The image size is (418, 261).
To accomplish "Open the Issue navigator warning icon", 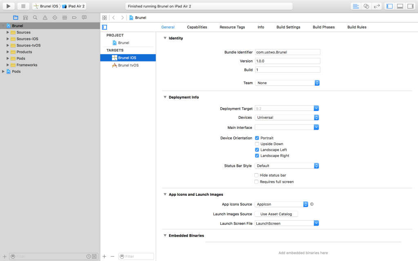I will click(x=45, y=18).
